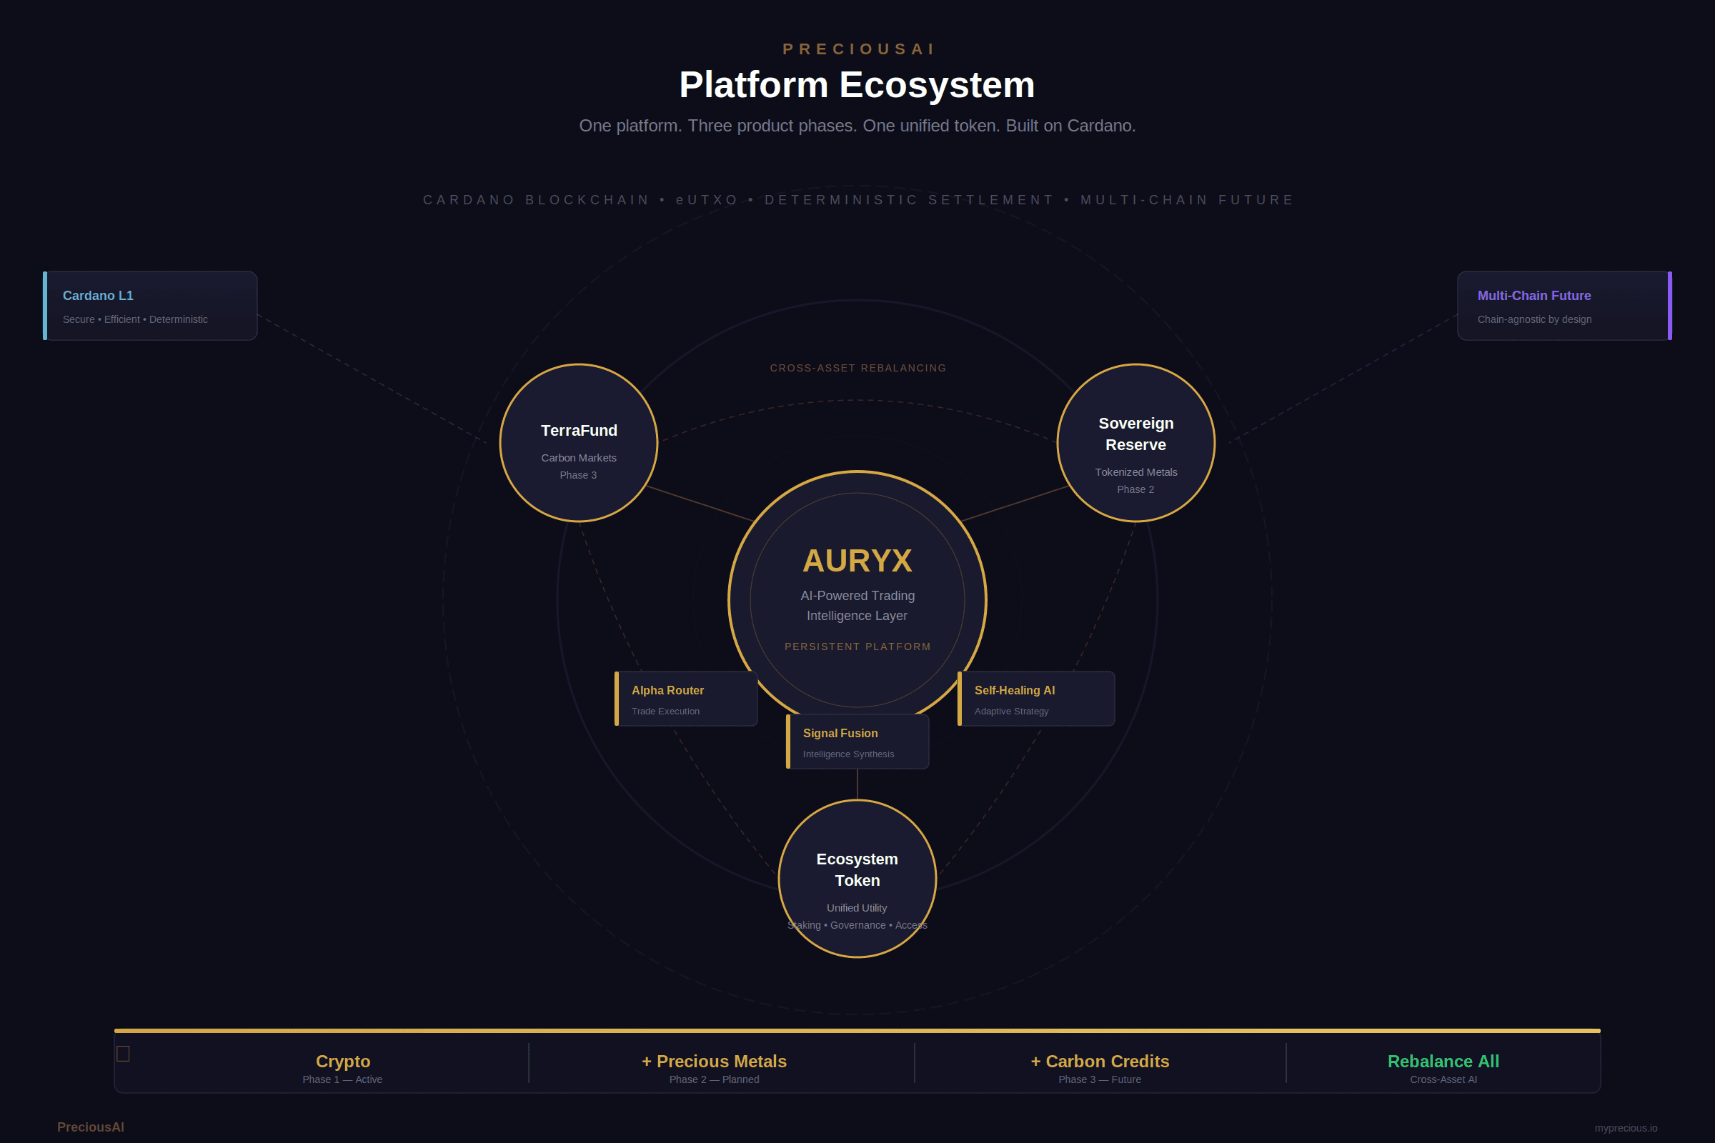Open the Self-Healing AI module
This screenshot has width=1715, height=1143.
(x=1035, y=699)
